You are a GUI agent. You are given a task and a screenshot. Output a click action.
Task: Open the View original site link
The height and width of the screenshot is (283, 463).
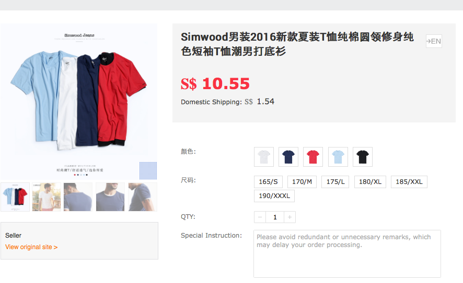pyautogui.click(x=31, y=247)
